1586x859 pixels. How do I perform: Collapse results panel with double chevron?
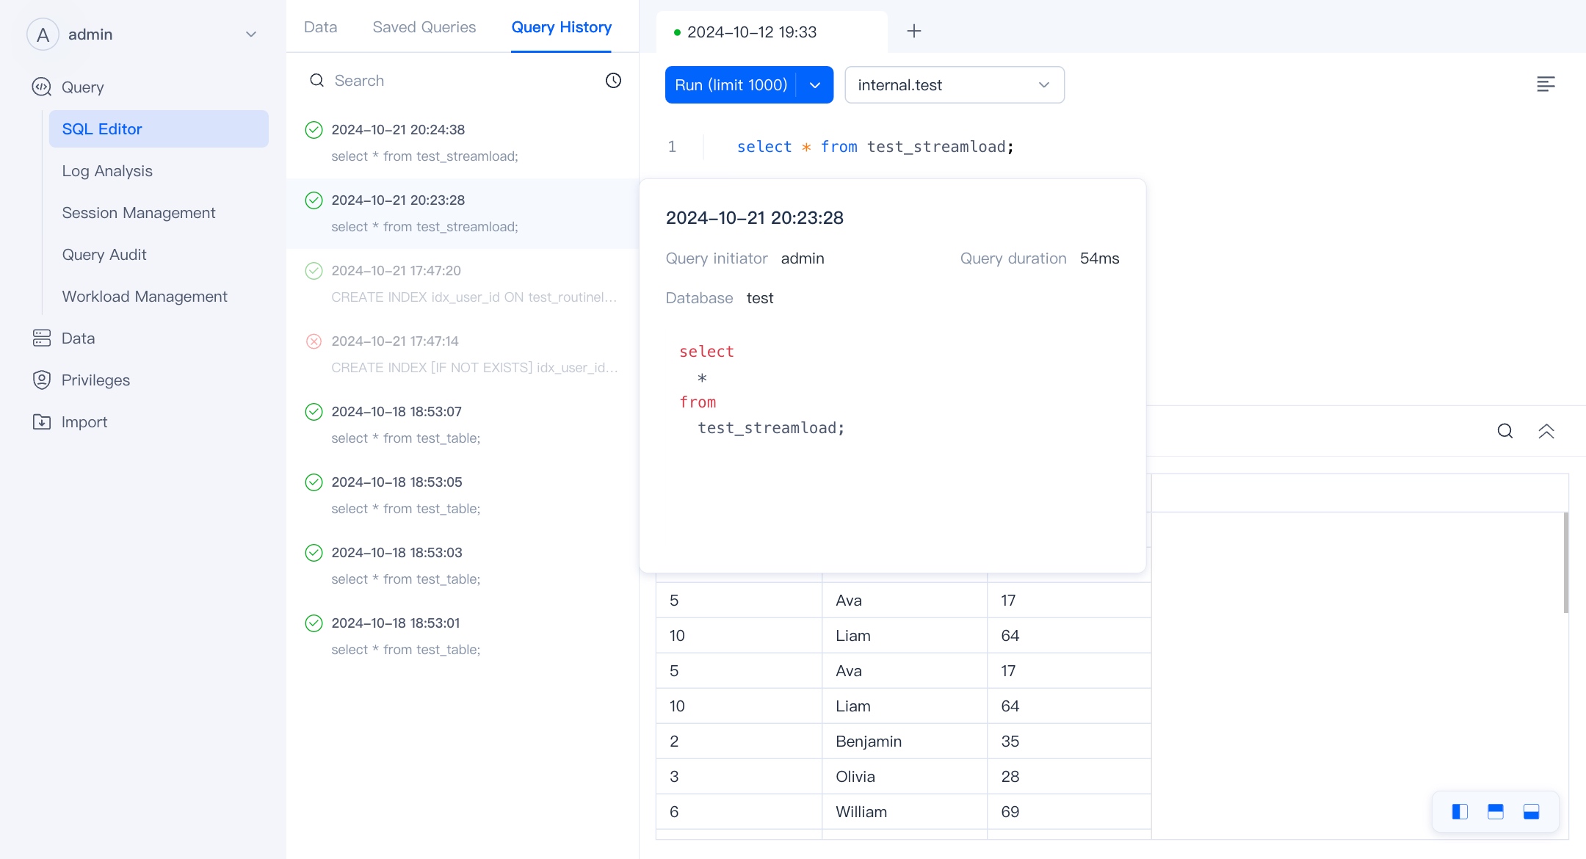[x=1546, y=431]
